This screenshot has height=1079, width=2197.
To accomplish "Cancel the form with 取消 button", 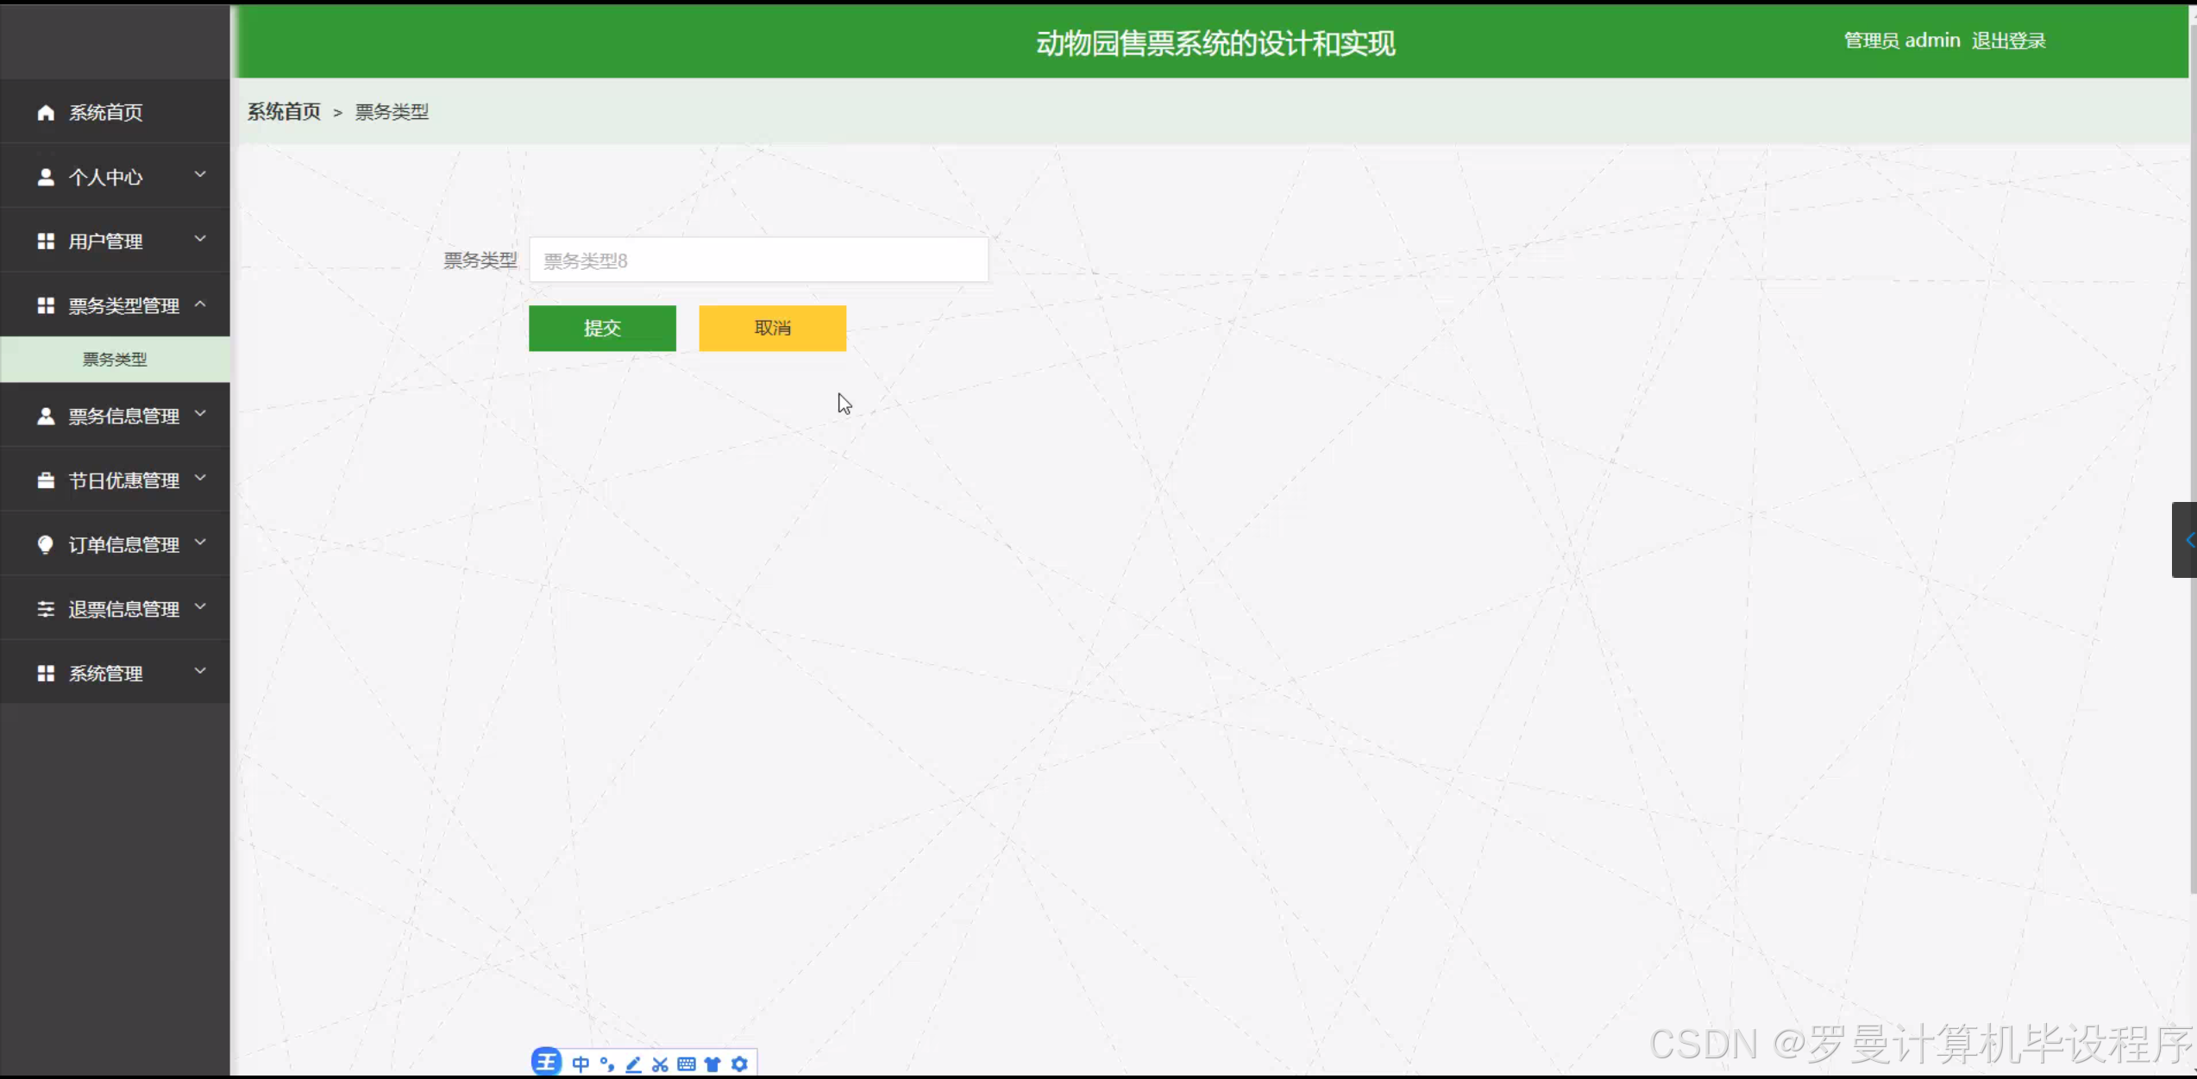I will point(773,329).
